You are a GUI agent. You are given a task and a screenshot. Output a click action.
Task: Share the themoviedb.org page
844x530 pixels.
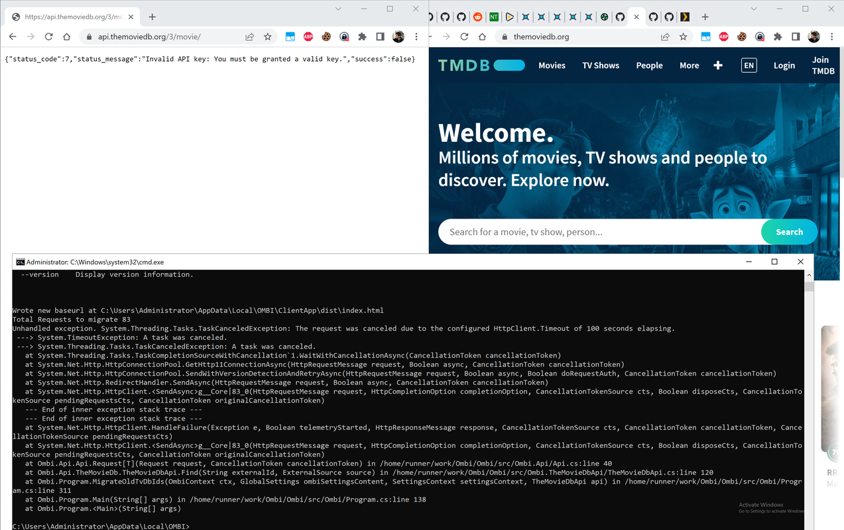click(x=665, y=37)
